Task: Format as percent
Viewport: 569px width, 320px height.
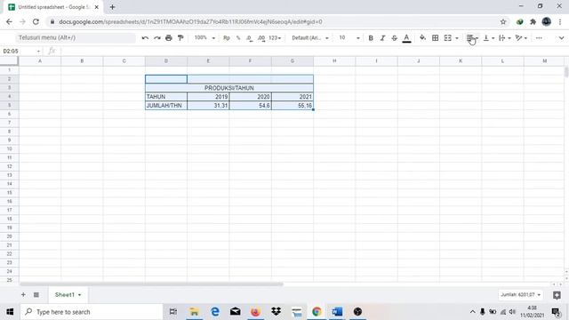Action: (x=238, y=37)
